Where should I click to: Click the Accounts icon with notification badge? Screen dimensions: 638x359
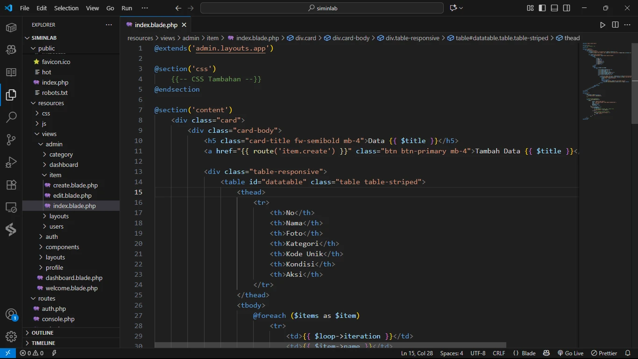(x=11, y=314)
